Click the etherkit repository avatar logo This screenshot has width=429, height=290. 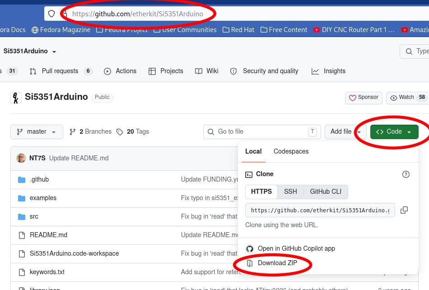pos(16,98)
